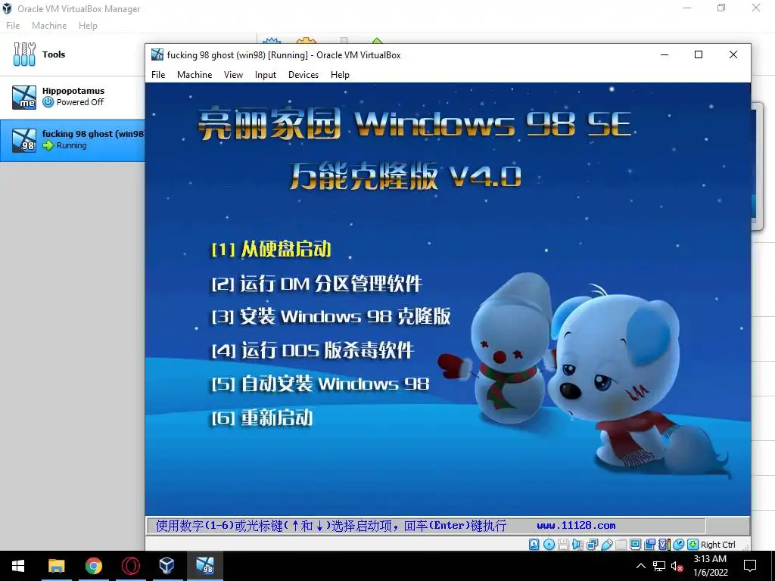Viewport: 775px width, 581px height.
Task: Open the taskbar clock and date
Action: point(710,566)
